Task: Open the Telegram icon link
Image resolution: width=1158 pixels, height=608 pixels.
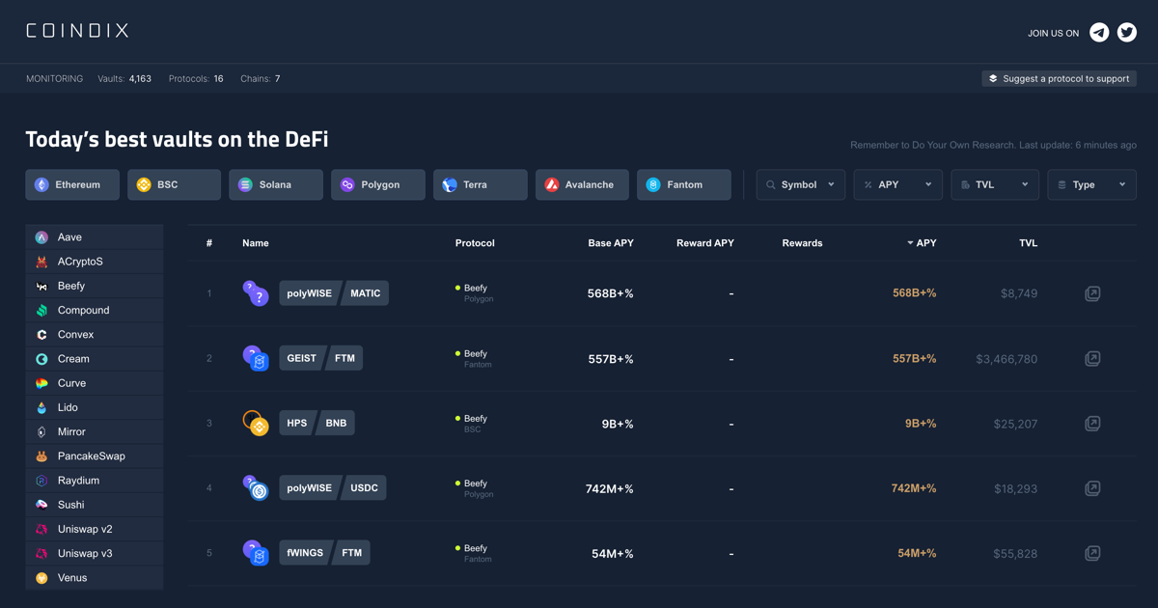Action: click(1099, 33)
